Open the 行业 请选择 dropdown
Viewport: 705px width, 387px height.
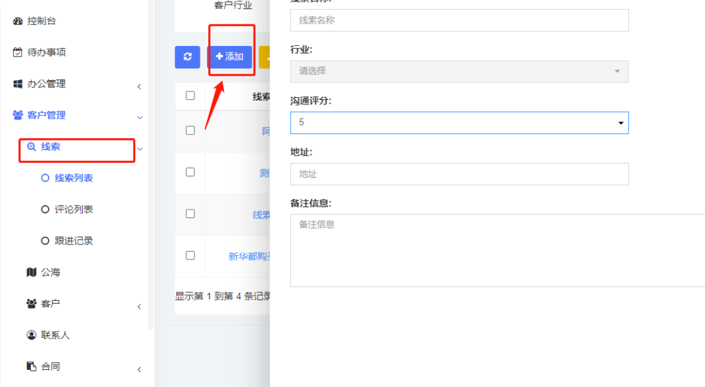pyautogui.click(x=459, y=72)
